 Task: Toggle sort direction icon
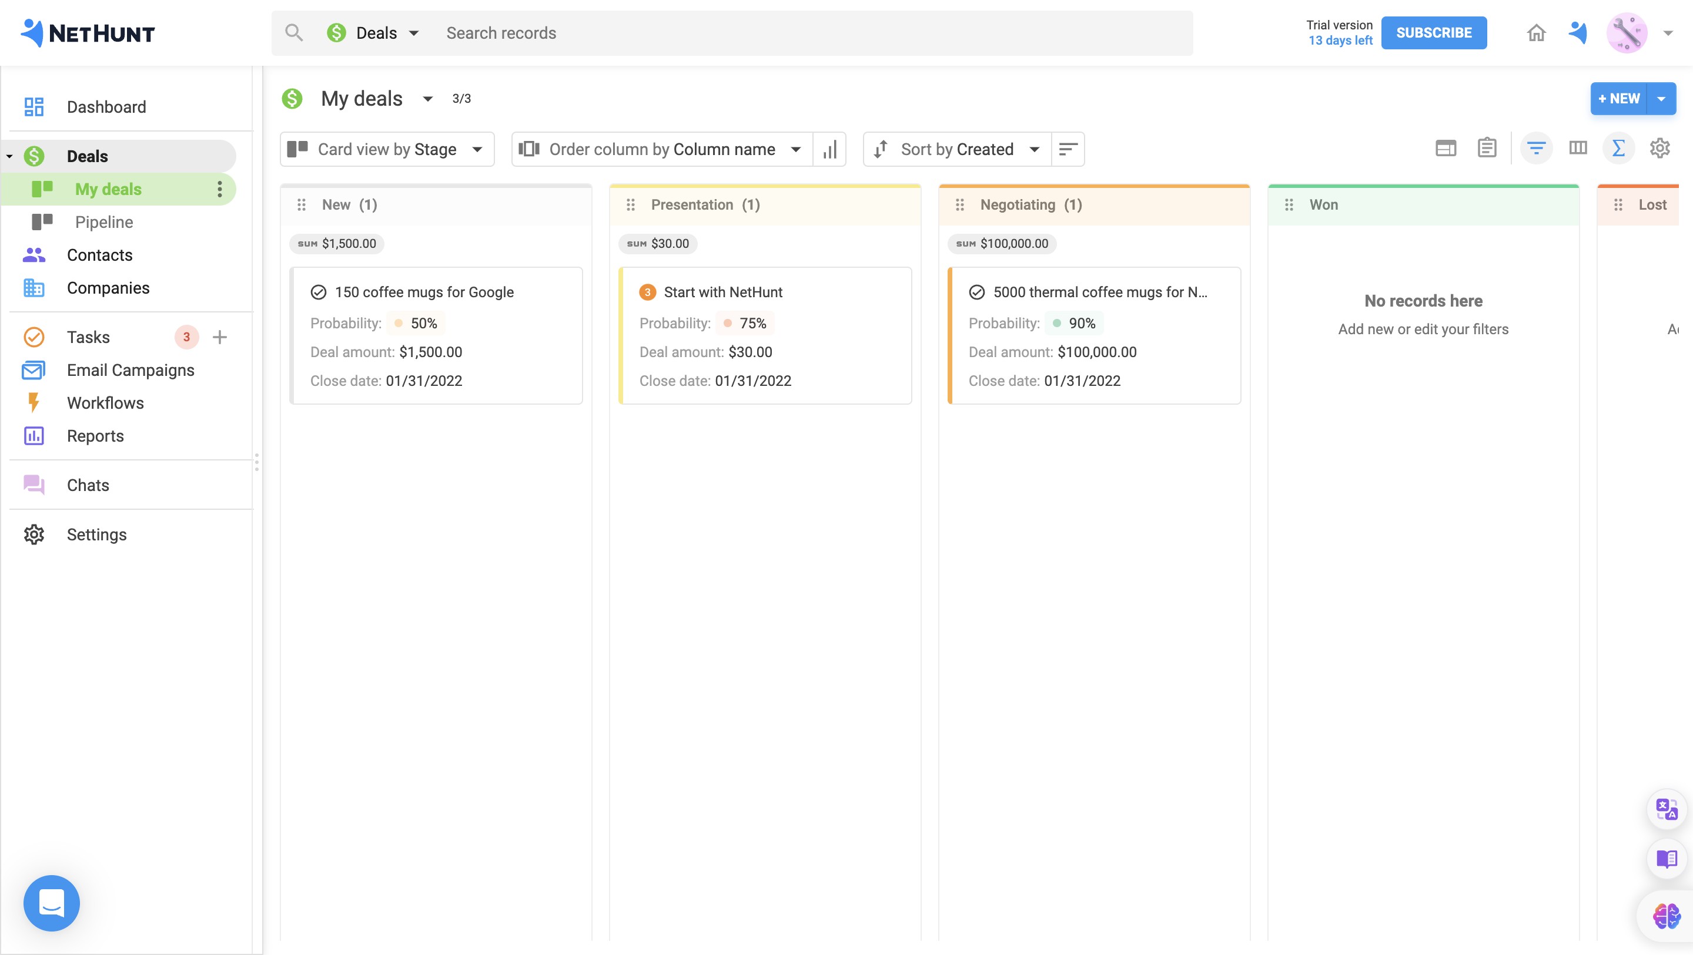pos(1068,150)
